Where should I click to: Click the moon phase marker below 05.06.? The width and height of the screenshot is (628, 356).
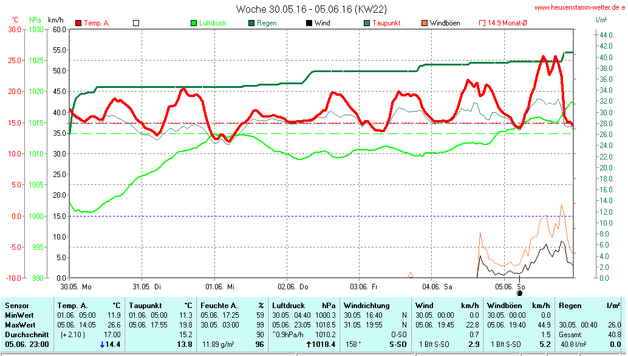520,293
